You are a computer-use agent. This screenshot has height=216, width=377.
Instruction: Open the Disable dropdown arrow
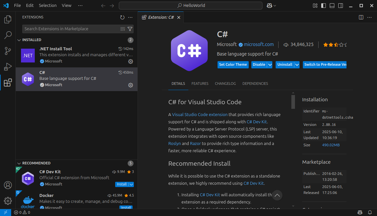pyautogui.click(x=270, y=64)
